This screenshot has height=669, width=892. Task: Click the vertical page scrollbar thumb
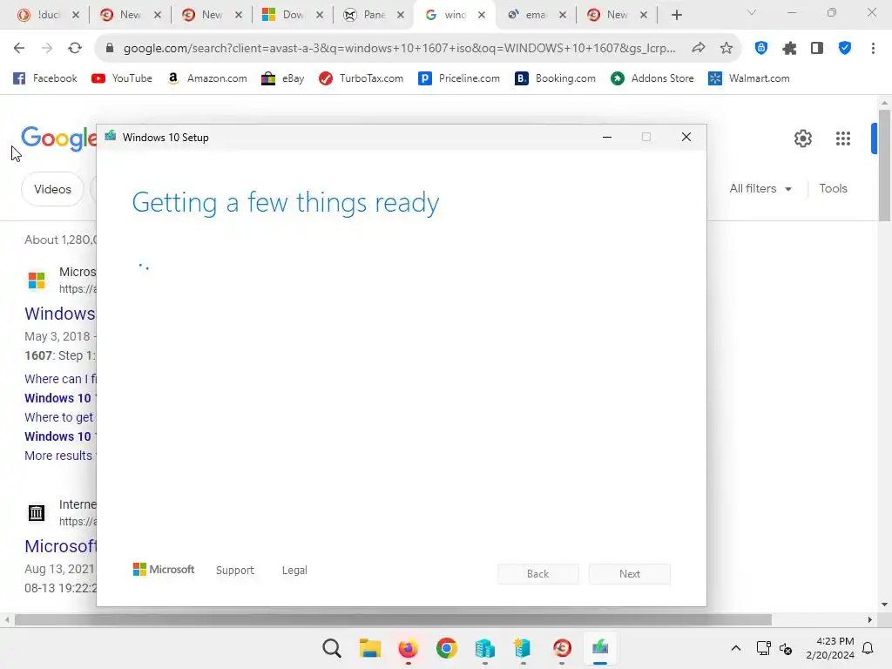[884, 165]
